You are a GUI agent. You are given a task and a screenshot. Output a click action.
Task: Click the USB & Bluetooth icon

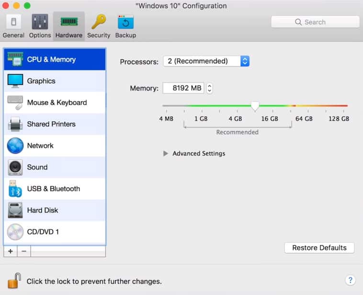pos(15,189)
